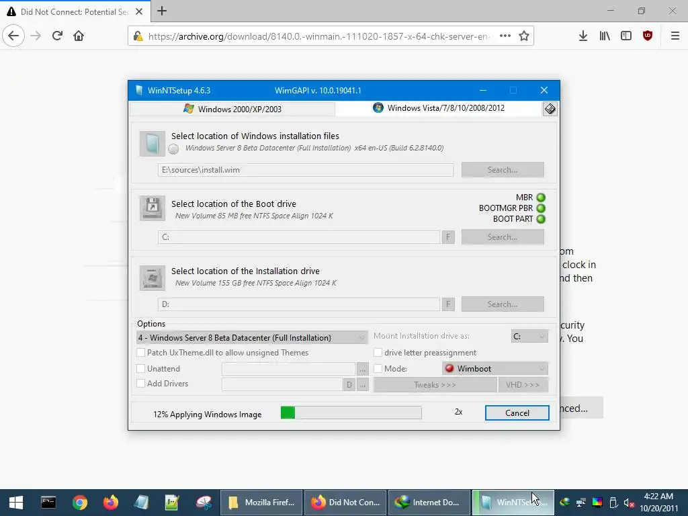
Task: Open the Mount Installation drive letter dropdown
Action: click(x=529, y=336)
